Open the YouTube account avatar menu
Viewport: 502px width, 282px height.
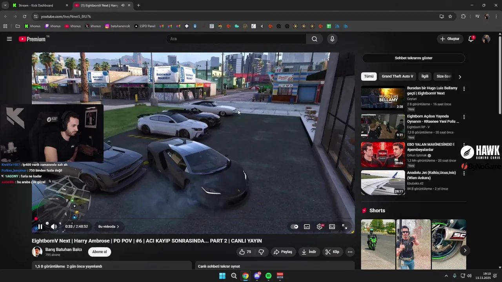point(486,39)
